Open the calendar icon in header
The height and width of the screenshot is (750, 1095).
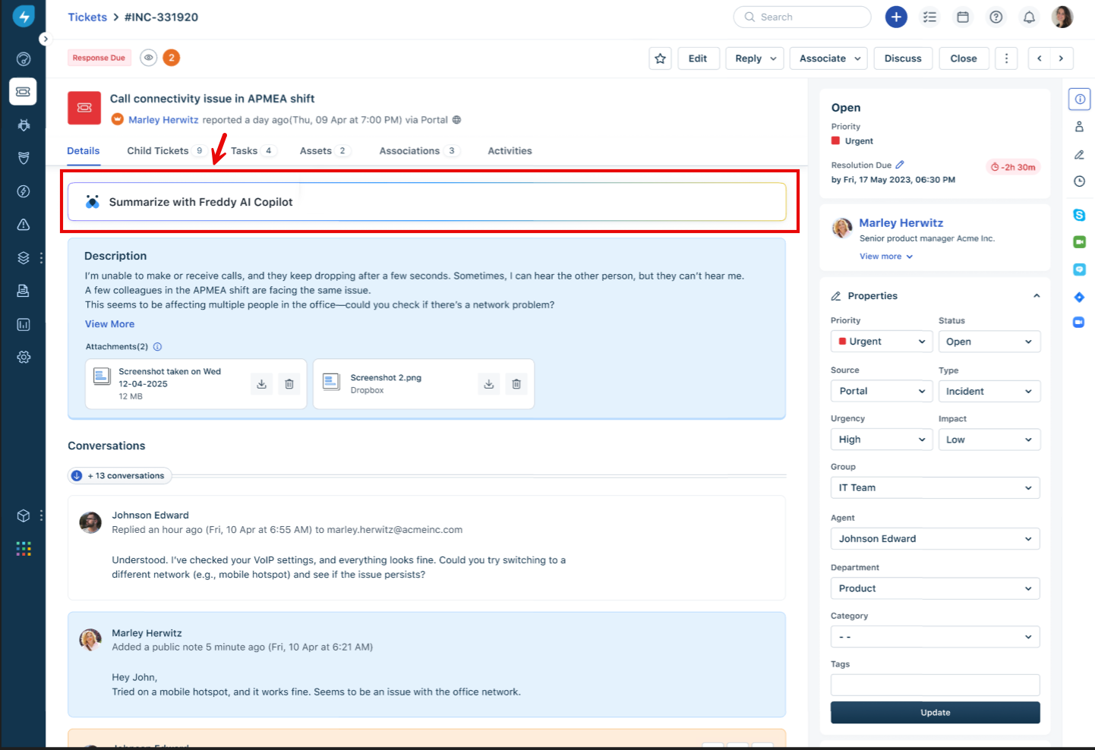[x=963, y=17]
